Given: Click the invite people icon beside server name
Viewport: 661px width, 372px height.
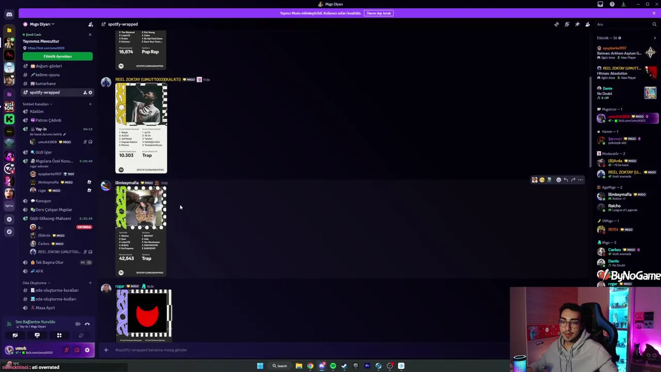Looking at the screenshot, I should tap(90, 24).
